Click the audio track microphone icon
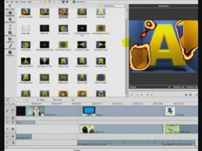The width and height of the screenshot is (202, 151). tap(13, 143)
